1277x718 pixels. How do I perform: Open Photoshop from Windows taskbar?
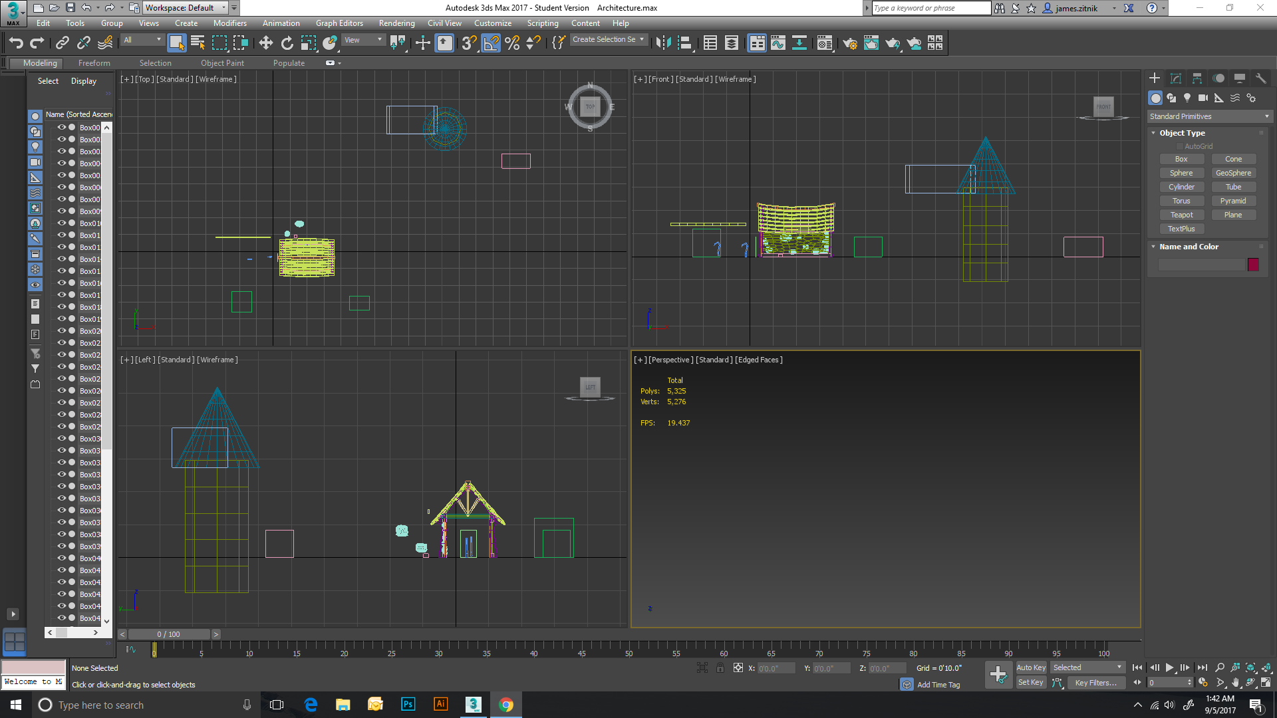(x=408, y=705)
